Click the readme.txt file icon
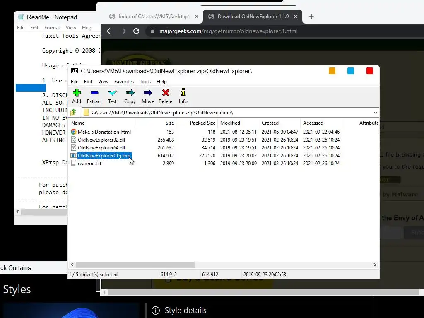 point(74,163)
